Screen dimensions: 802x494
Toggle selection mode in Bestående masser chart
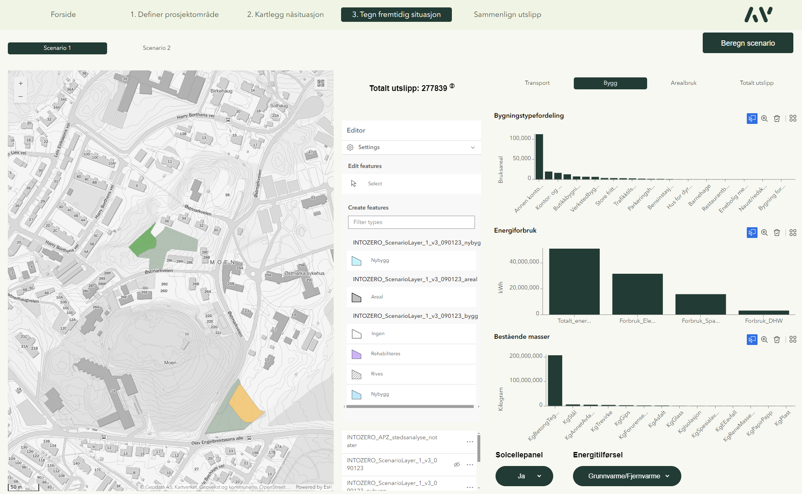[x=752, y=340]
